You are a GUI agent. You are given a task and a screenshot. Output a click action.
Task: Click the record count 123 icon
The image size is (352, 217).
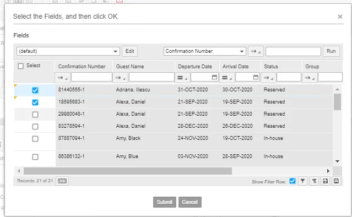click(62, 181)
